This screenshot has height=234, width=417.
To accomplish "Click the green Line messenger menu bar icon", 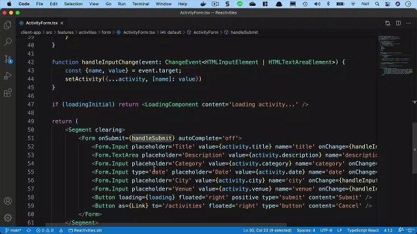I will (240, 4).
